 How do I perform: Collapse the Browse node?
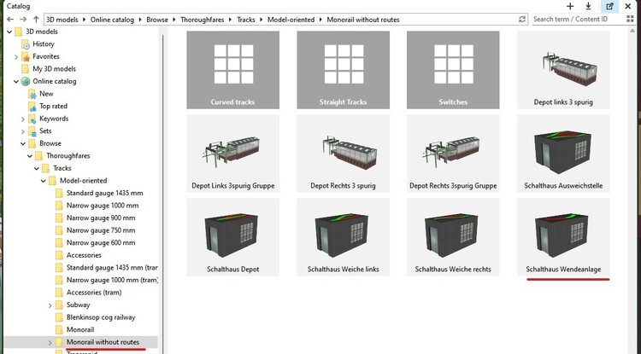[x=23, y=143]
